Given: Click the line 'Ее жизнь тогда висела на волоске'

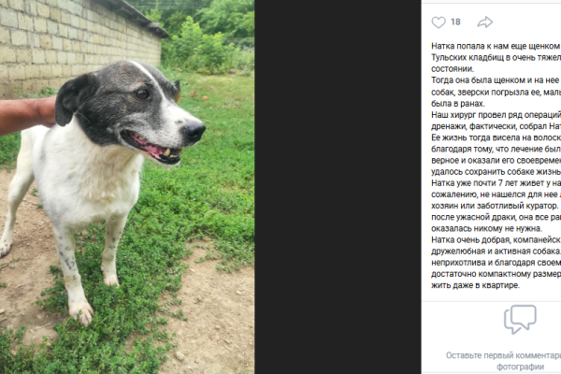Looking at the screenshot, I should click(x=496, y=137).
